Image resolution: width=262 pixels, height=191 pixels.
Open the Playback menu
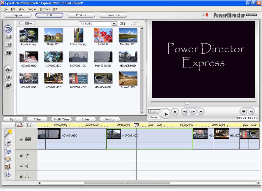coord(45,9)
